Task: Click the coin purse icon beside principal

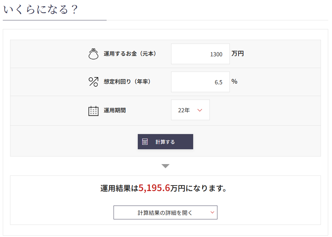Action: (x=93, y=54)
